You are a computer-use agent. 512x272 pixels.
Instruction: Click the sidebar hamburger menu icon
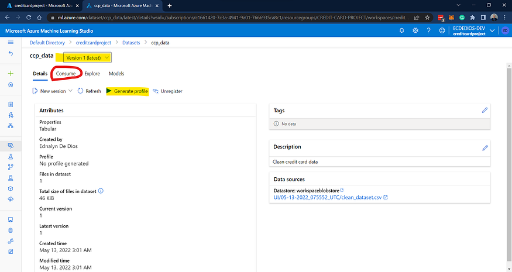[11, 43]
